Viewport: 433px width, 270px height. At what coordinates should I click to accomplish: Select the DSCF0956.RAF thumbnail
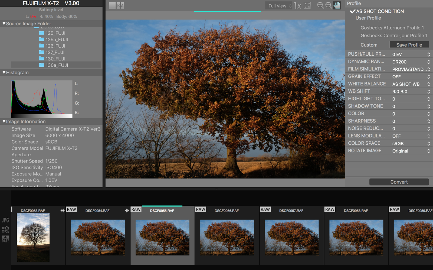point(227,238)
